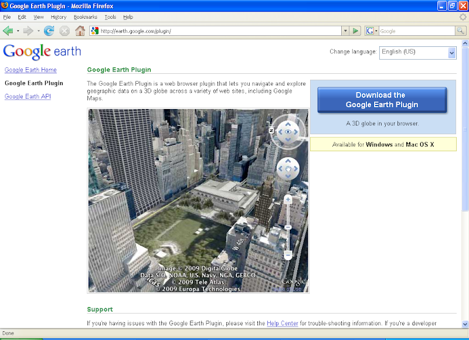The height and width of the screenshot is (340, 469).
Task: Click the Google earth logo
Action: (42, 52)
